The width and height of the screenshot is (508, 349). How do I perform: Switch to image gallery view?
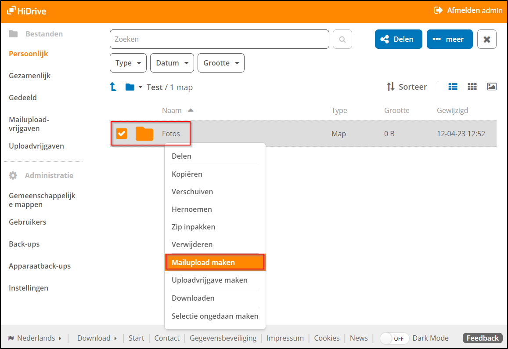pyautogui.click(x=491, y=87)
